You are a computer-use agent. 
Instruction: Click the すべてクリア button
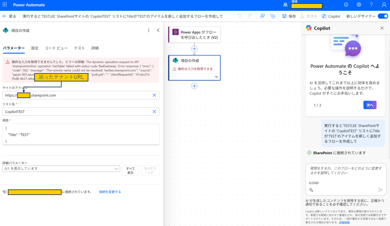150,171
